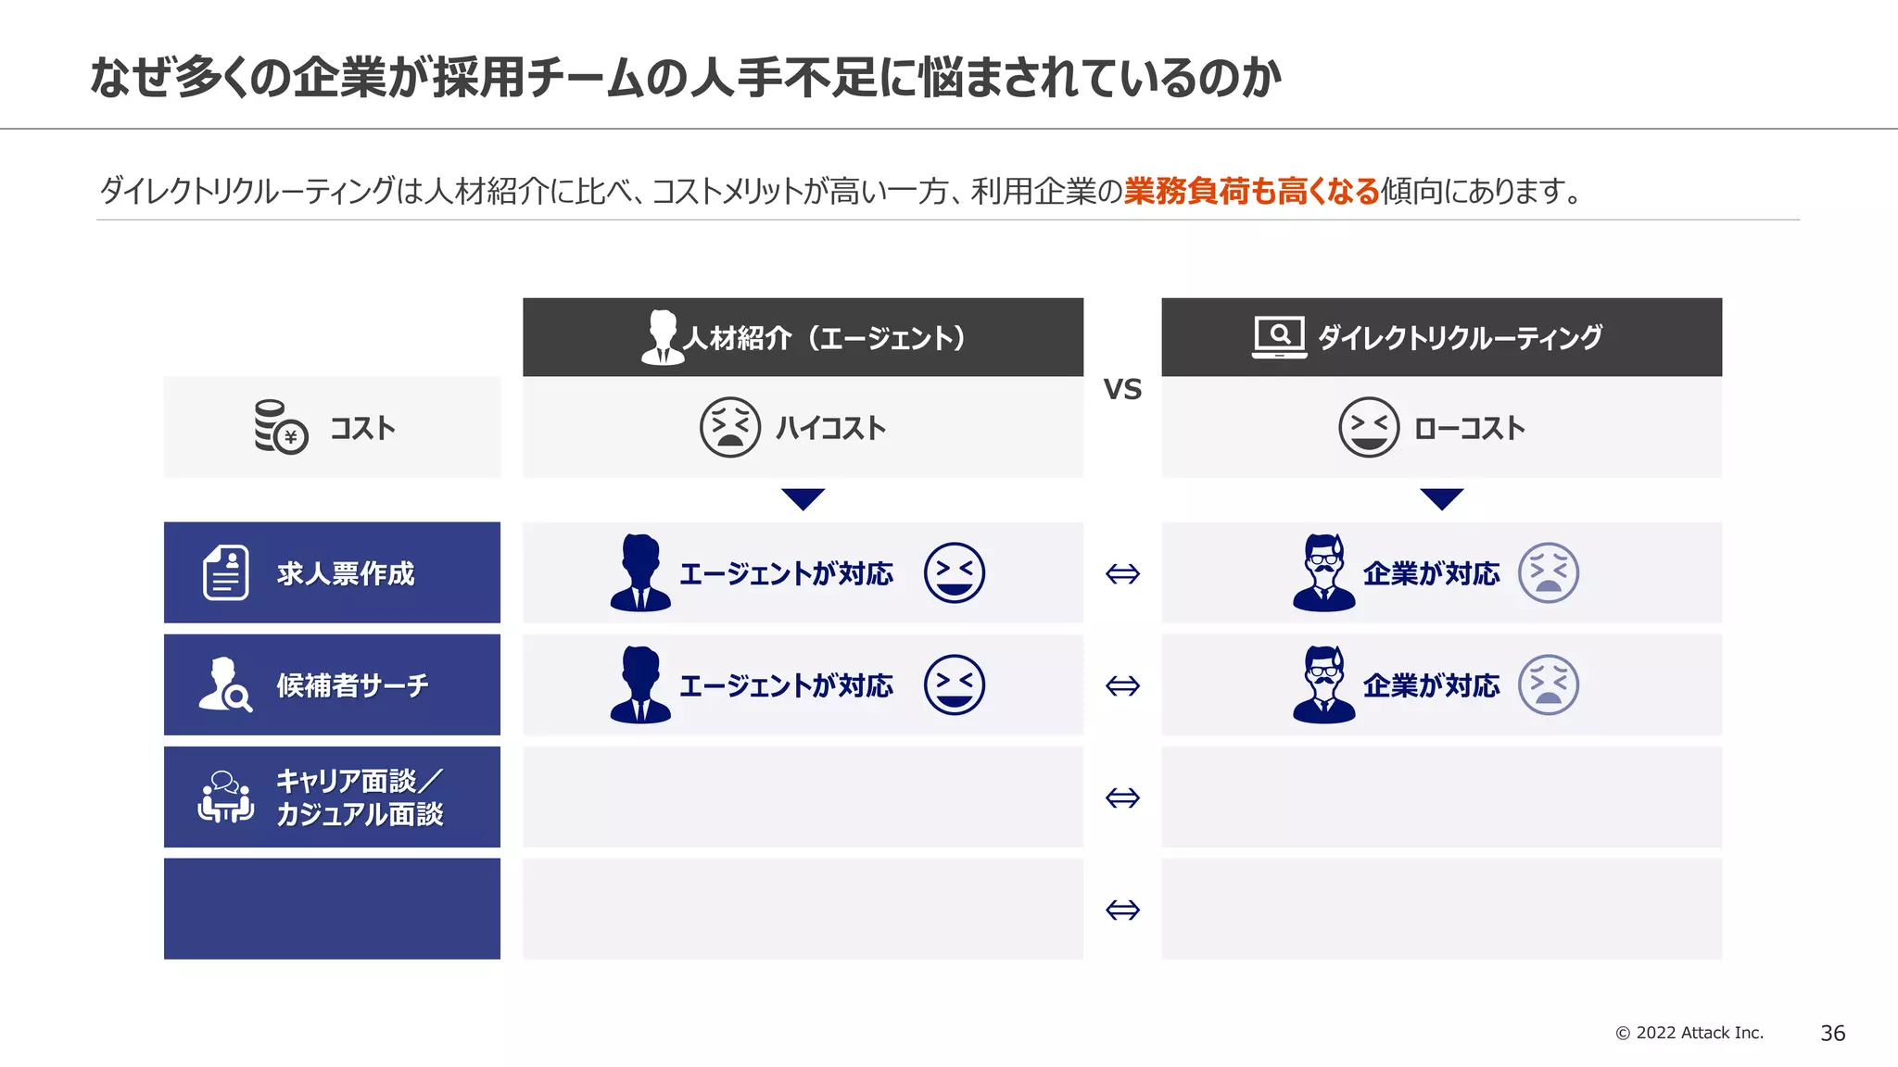Click the agent silhouette icon in 人材紹介 header
This screenshot has height=1067, width=1898.
coord(663,337)
